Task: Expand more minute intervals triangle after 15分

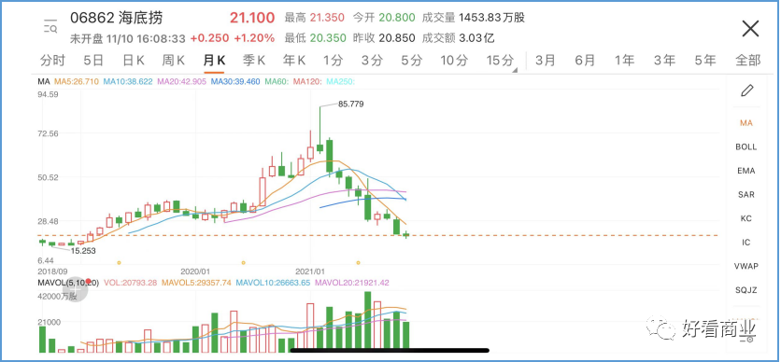Action: [515, 70]
